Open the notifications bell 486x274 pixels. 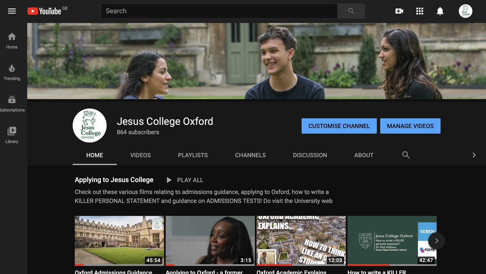(440, 11)
